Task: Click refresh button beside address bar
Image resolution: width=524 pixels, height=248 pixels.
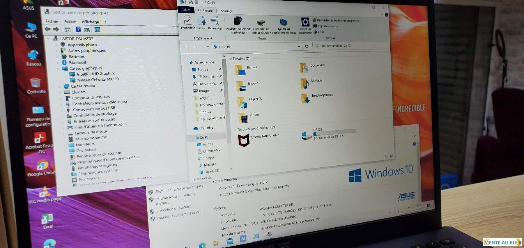Action: click(307, 46)
